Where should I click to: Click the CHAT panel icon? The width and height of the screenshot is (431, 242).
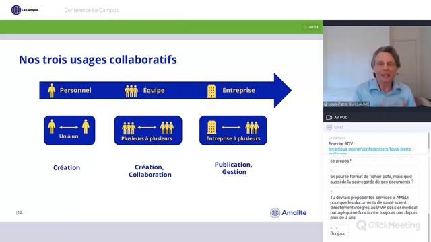coord(329,127)
